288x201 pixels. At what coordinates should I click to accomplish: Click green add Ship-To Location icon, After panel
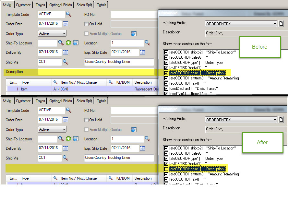[x=68, y=139]
